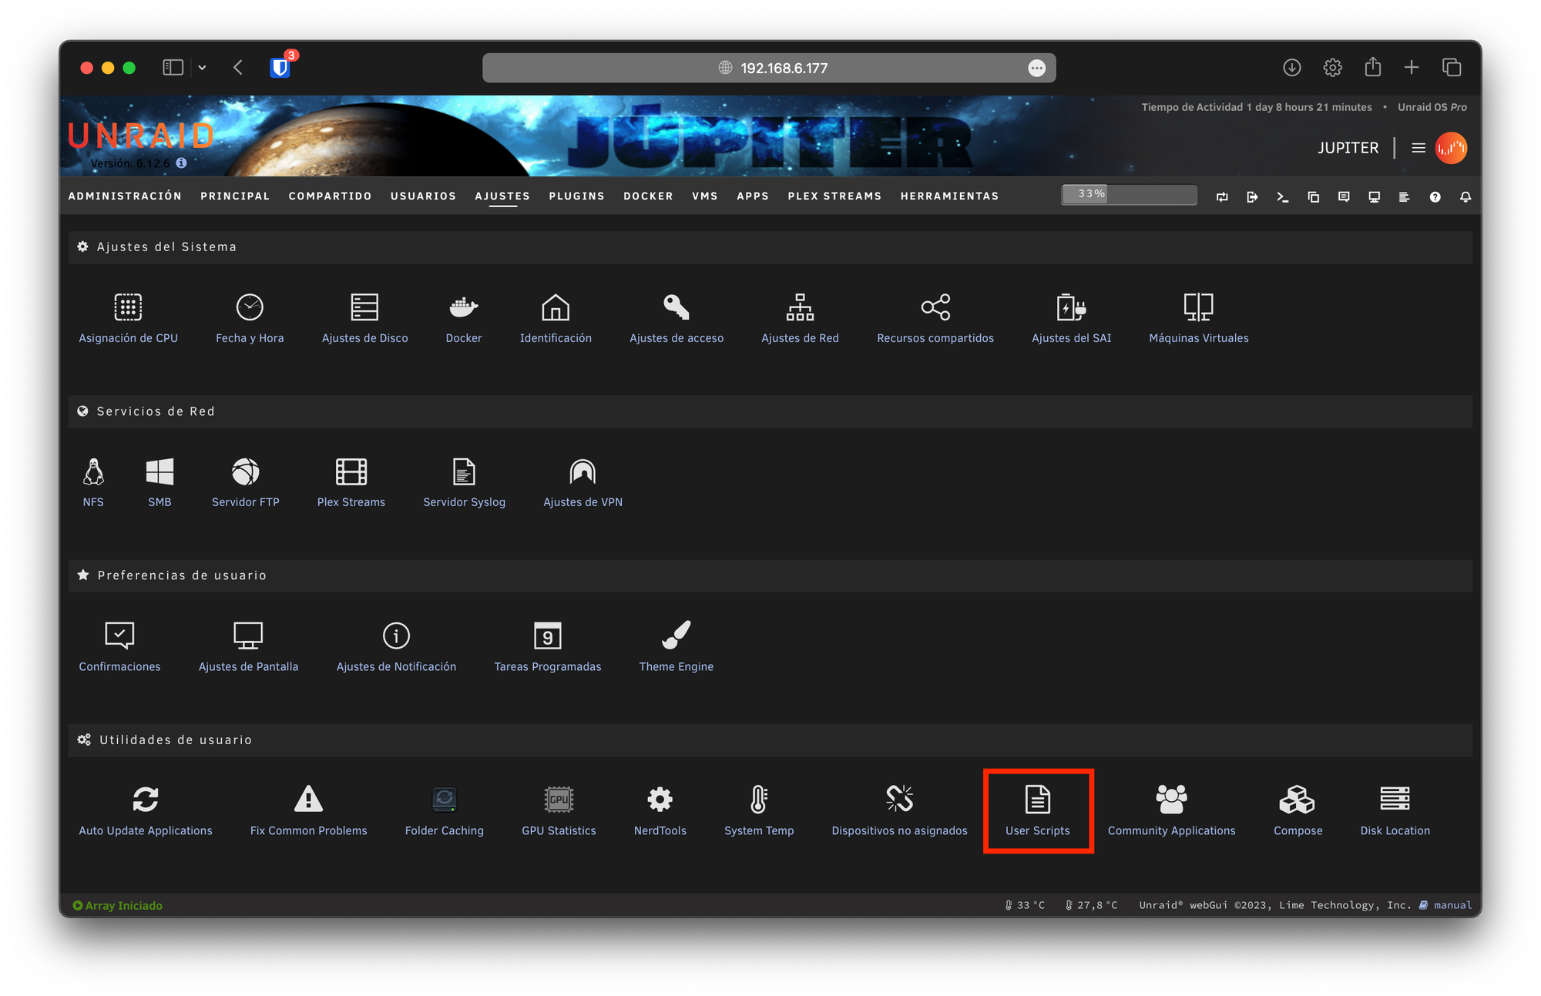This screenshot has width=1541, height=996.
Task: Click the Unraid version info icon
Action: (x=181, y=163)
